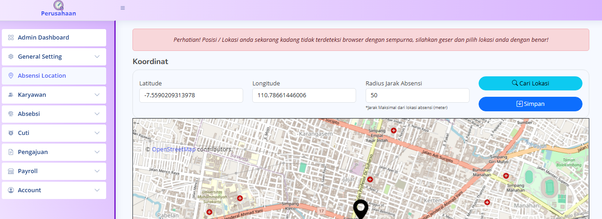
Task: Click the Absebsi fingerprint icon
Action: click(x=11, y=114)
